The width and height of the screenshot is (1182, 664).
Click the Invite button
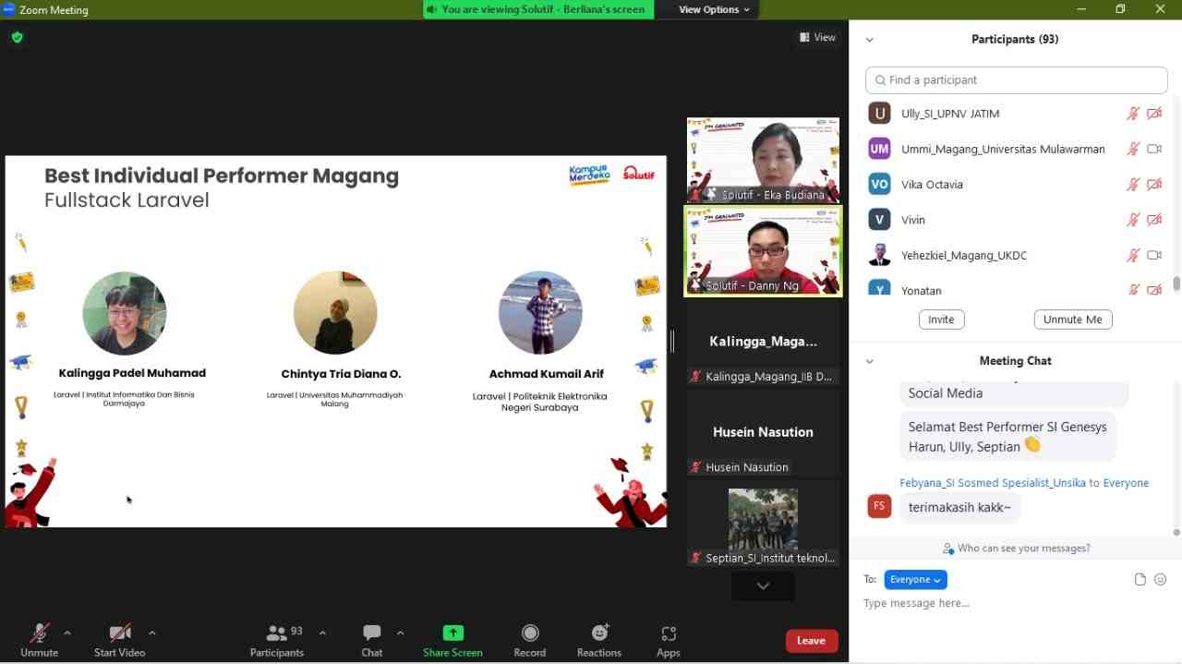tap(941, 320)
